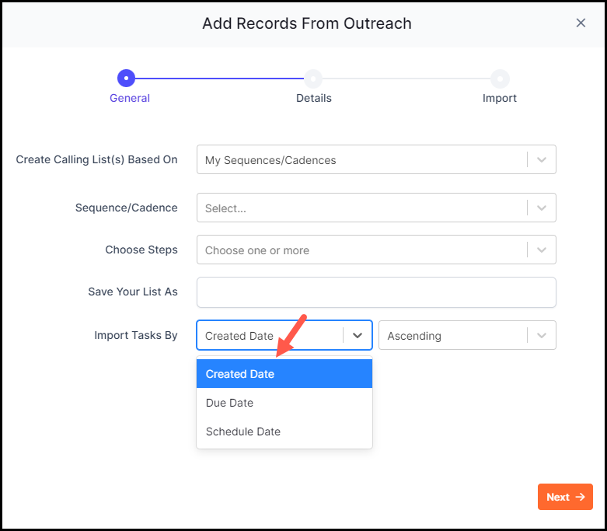Open the Choose one or more steps dropdown

pos(376,250)
